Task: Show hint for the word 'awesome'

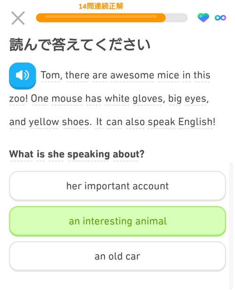Action: tap(132, 75)
